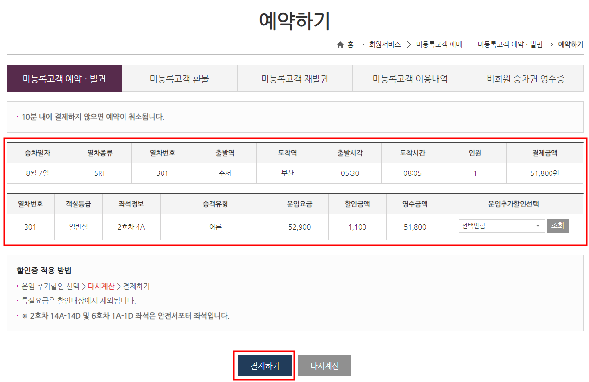Open the 미등록고객 재발권 tab
The image size is (589, 382).
point(295,78)
